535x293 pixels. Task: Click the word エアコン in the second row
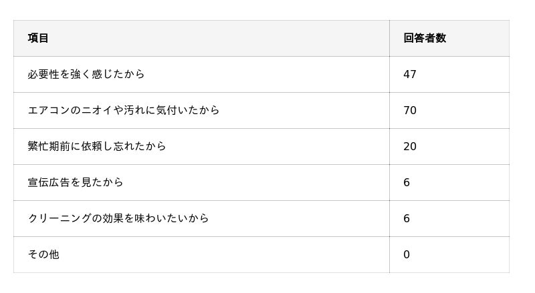tap(49, 110)
